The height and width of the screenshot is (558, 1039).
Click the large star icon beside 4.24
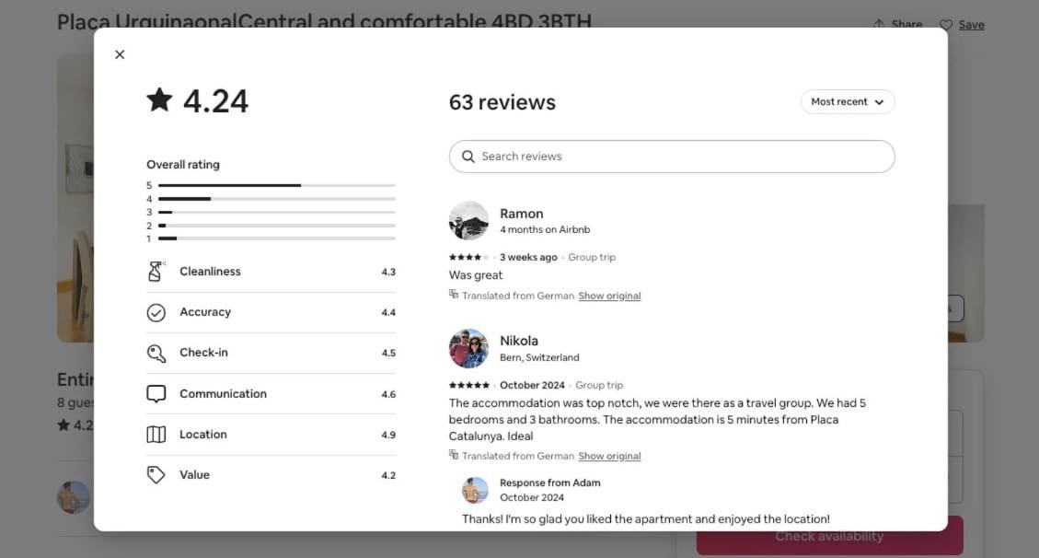click(x=160, y=100)
